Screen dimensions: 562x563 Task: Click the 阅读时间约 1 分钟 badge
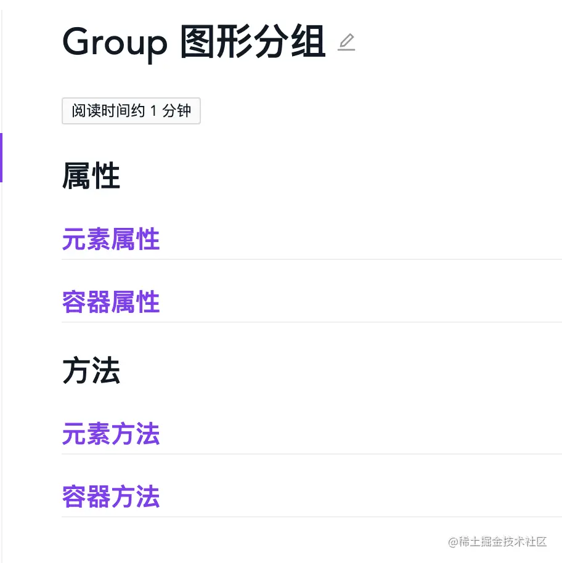(131, 111)
